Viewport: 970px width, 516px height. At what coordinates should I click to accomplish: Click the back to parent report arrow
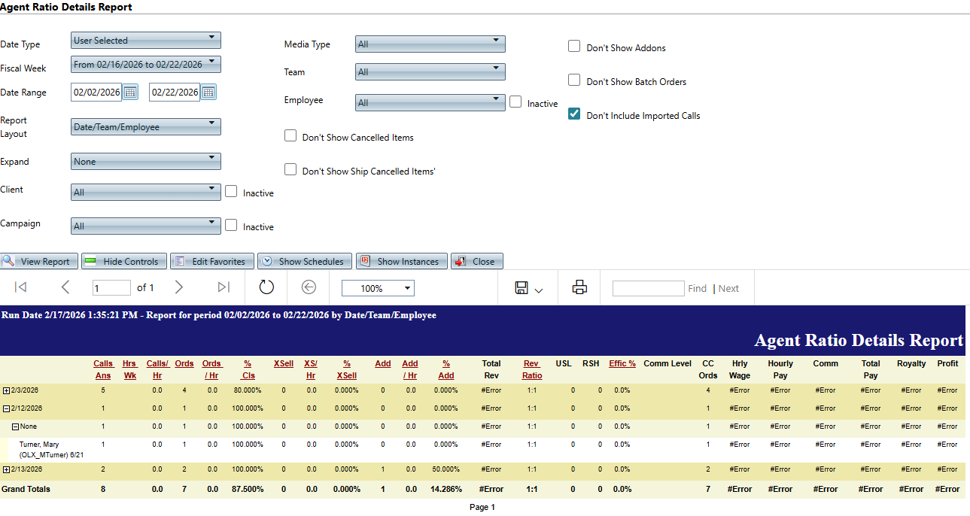[x=309, y=287]
